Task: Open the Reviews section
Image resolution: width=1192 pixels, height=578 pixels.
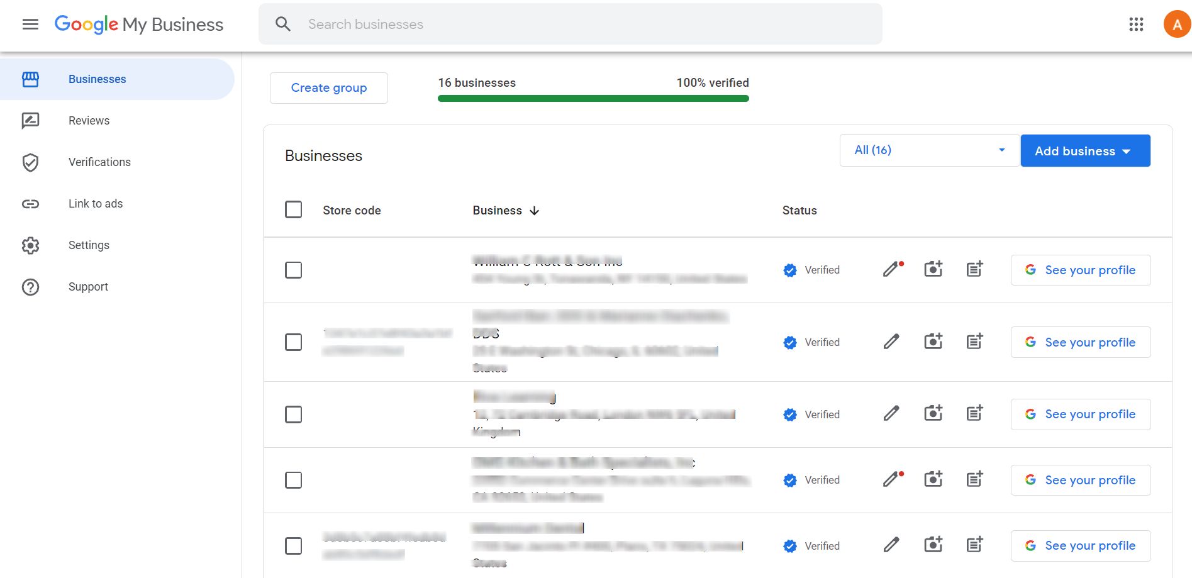Action: tap(89, 120)
